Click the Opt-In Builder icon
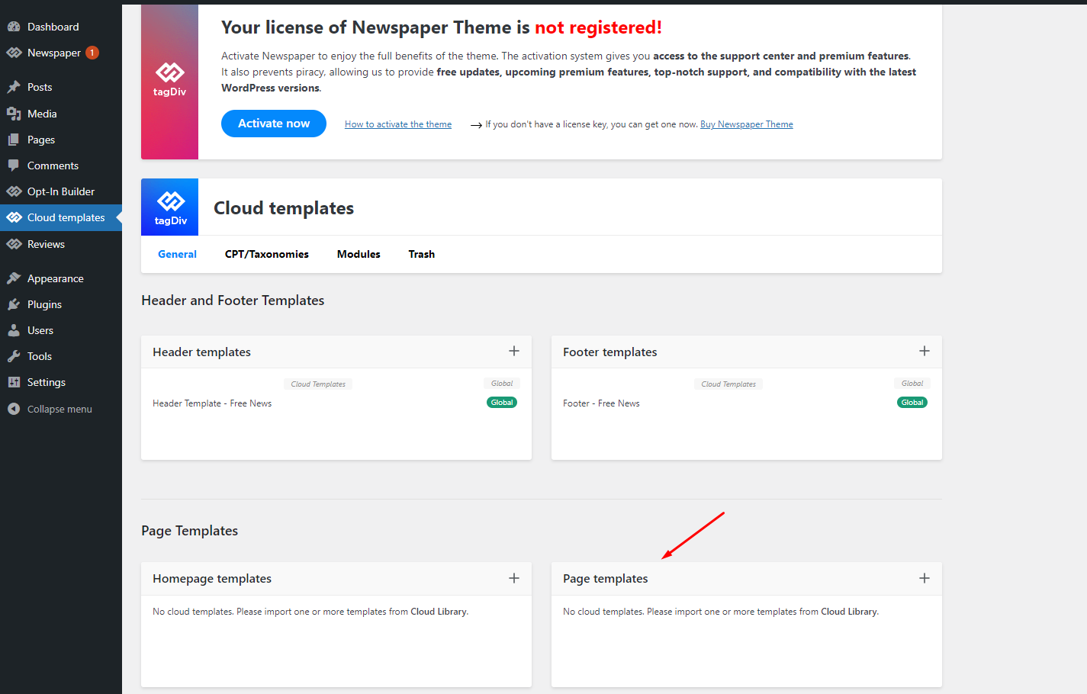The height and width of the screenshot is (694, 1087). (14, 191)
